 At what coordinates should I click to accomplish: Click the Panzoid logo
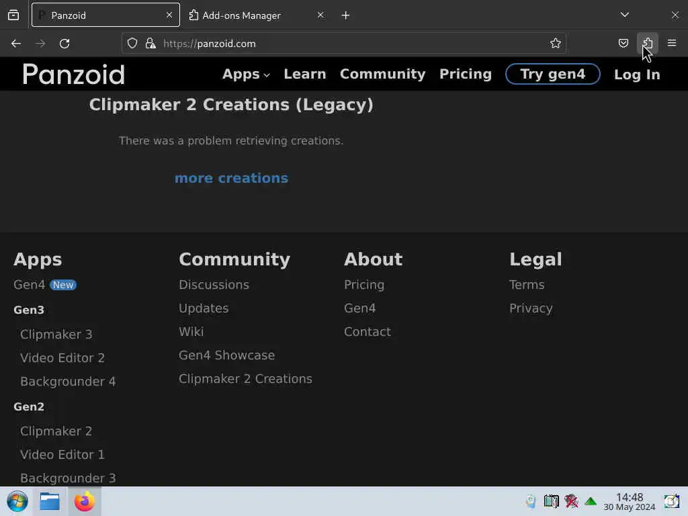click(74, 74)
